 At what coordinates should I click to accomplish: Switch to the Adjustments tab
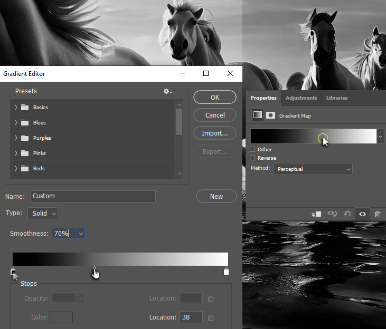pos(301,98)
